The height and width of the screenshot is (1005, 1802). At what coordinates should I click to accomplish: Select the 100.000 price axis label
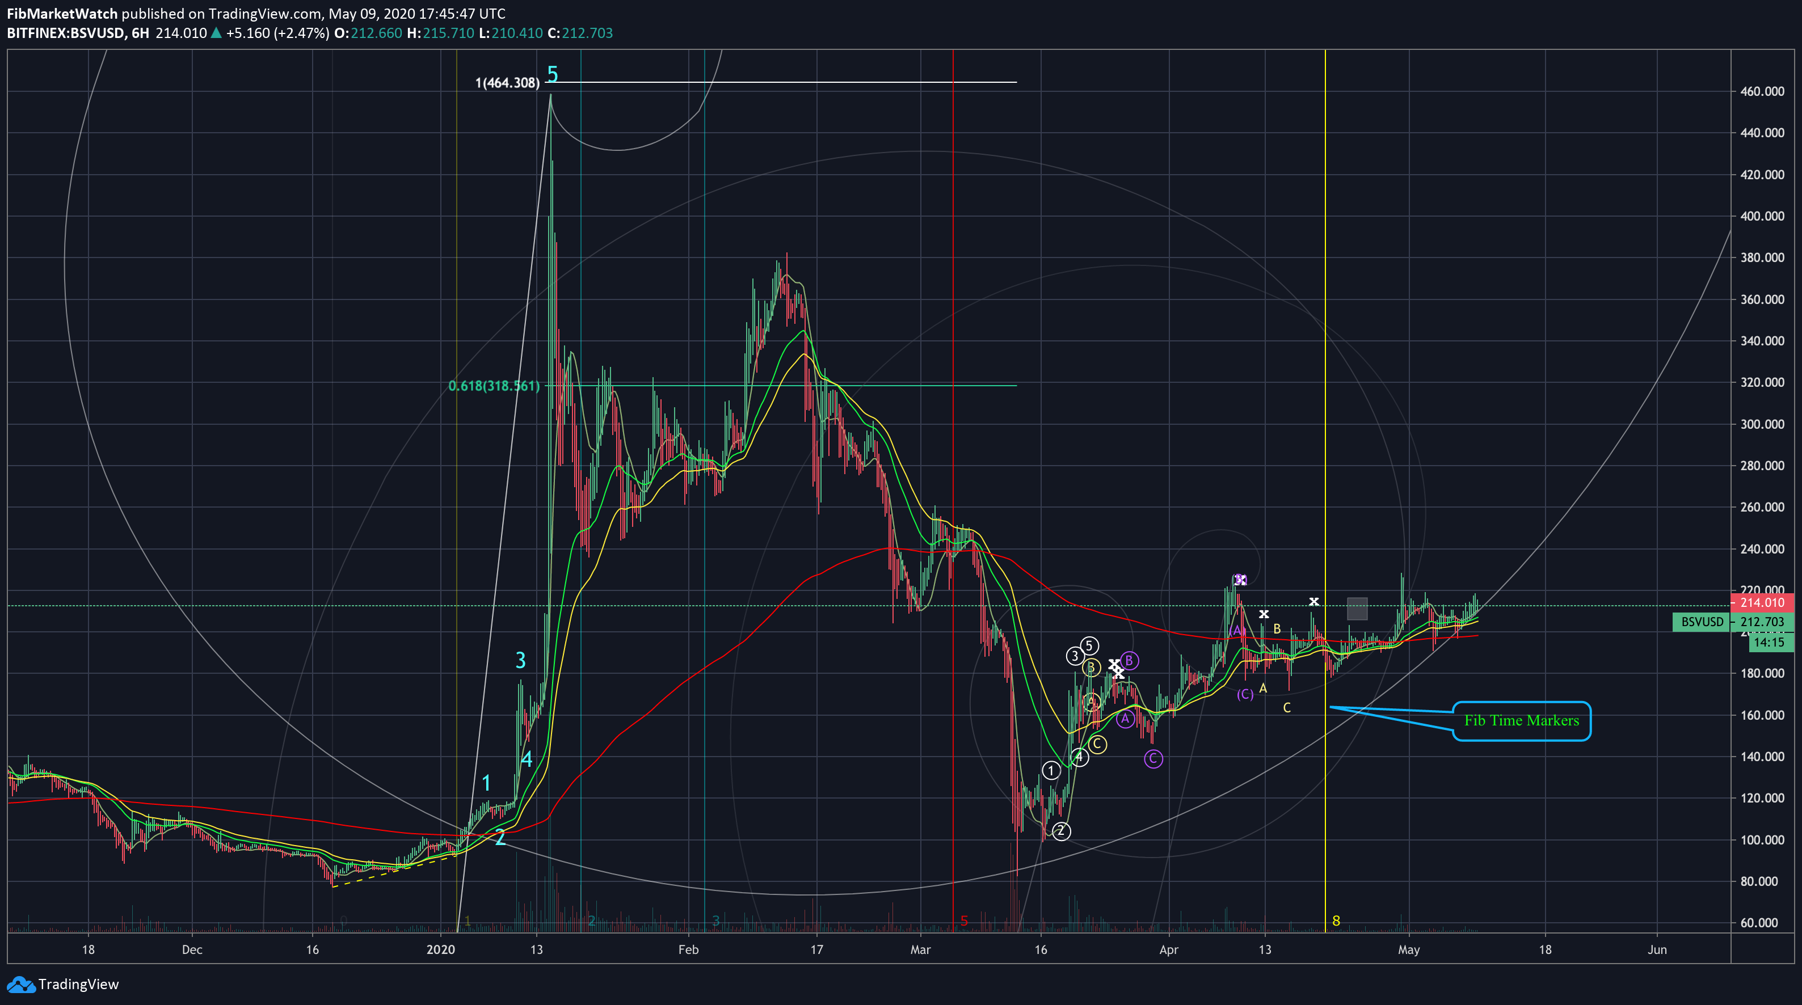coord(1762,840)
